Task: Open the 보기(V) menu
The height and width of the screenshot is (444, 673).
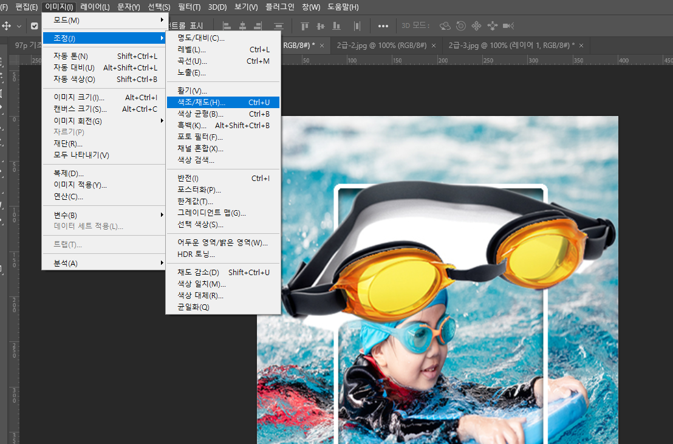Action: click(247, 7)
